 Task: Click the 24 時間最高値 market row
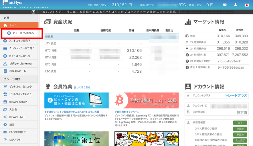[x=217, y=42]
